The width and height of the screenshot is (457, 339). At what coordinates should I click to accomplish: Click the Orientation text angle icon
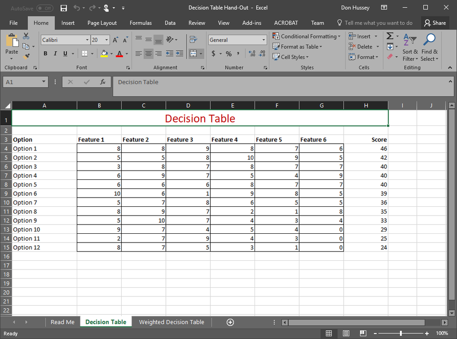170,39
